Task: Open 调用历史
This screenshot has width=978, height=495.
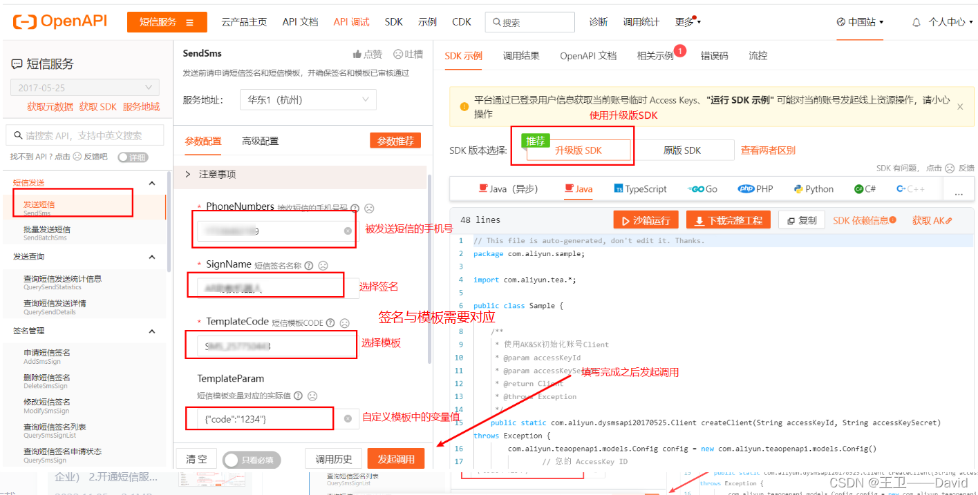Action: coord(334,459)
